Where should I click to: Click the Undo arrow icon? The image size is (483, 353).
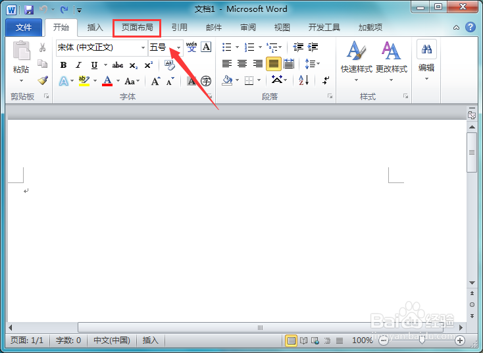click(x=43, y=10)
